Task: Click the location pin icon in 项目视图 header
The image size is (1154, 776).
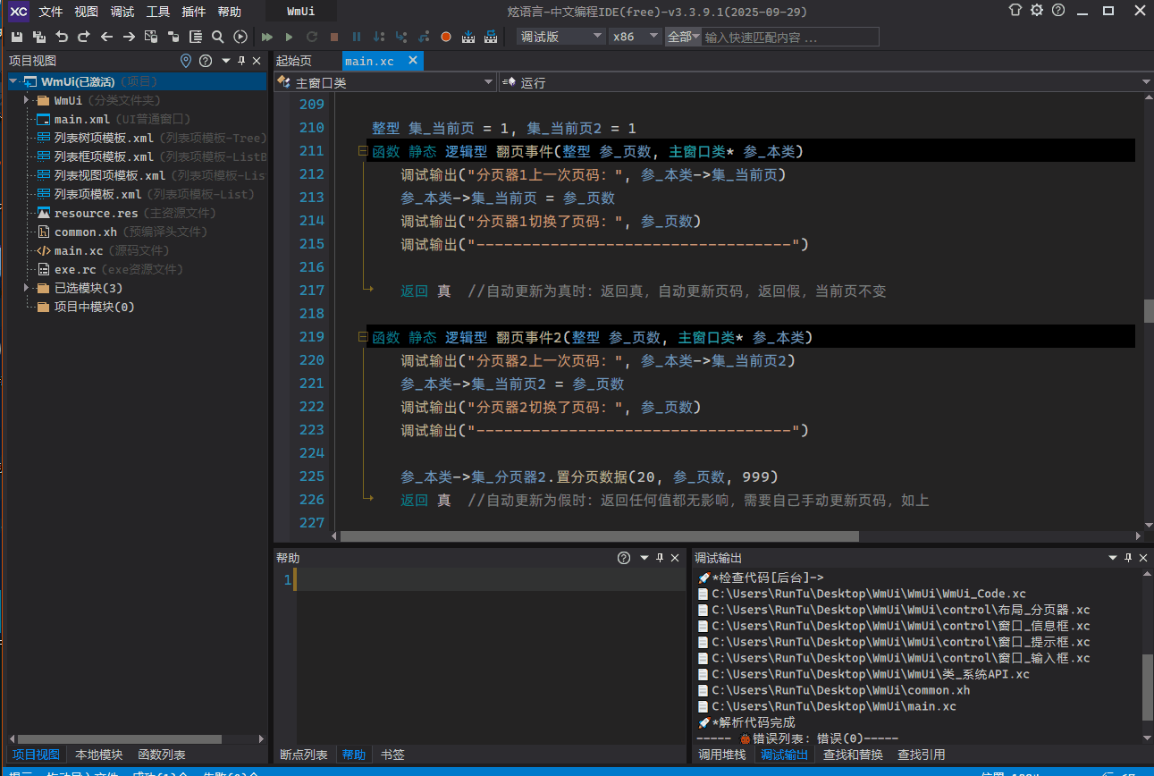Action: click(186, 61)
